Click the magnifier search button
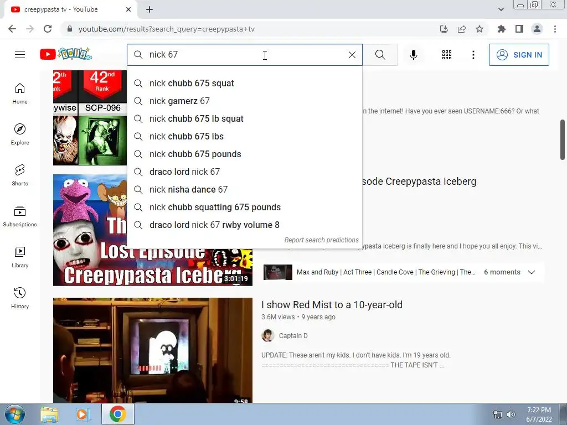Viewport: 567px width, 425px height. [x=380, y=55]
